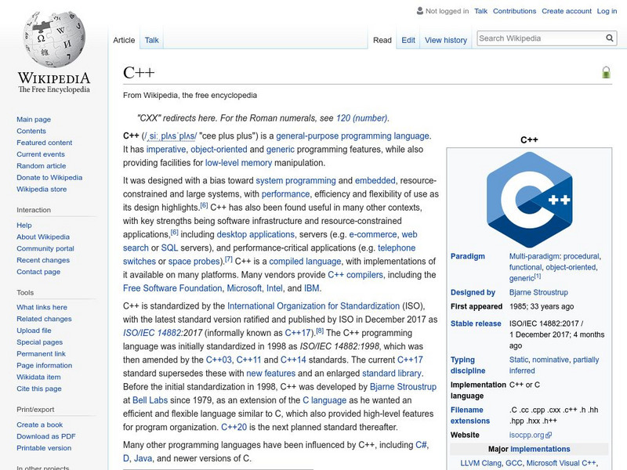Viewport: 627px width, 470px height.
Task: Open the Edit tab
Action: pyautogui.click(x=408, y=40)
